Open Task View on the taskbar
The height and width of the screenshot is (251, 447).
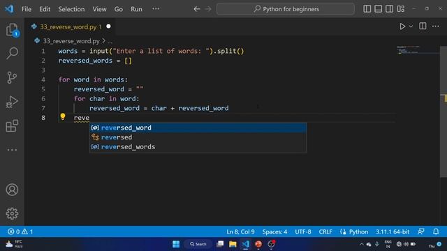tap(220, 244)
